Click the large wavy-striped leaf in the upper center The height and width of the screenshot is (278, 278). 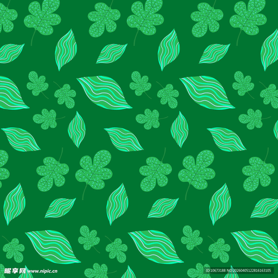tap(104, 92)
